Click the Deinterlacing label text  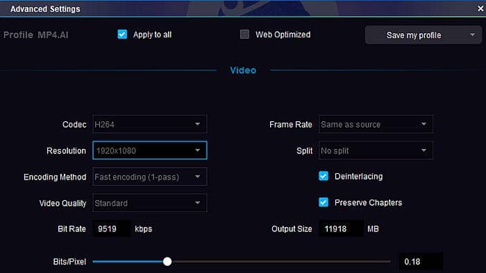click(x=359, y=176)
